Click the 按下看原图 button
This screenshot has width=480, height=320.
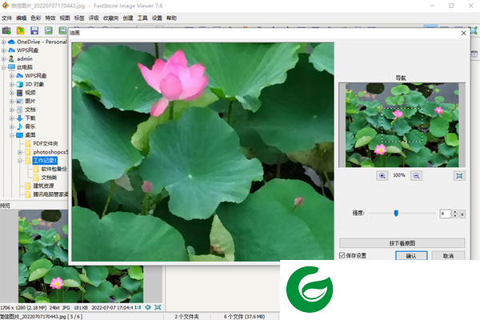(402, 243)
